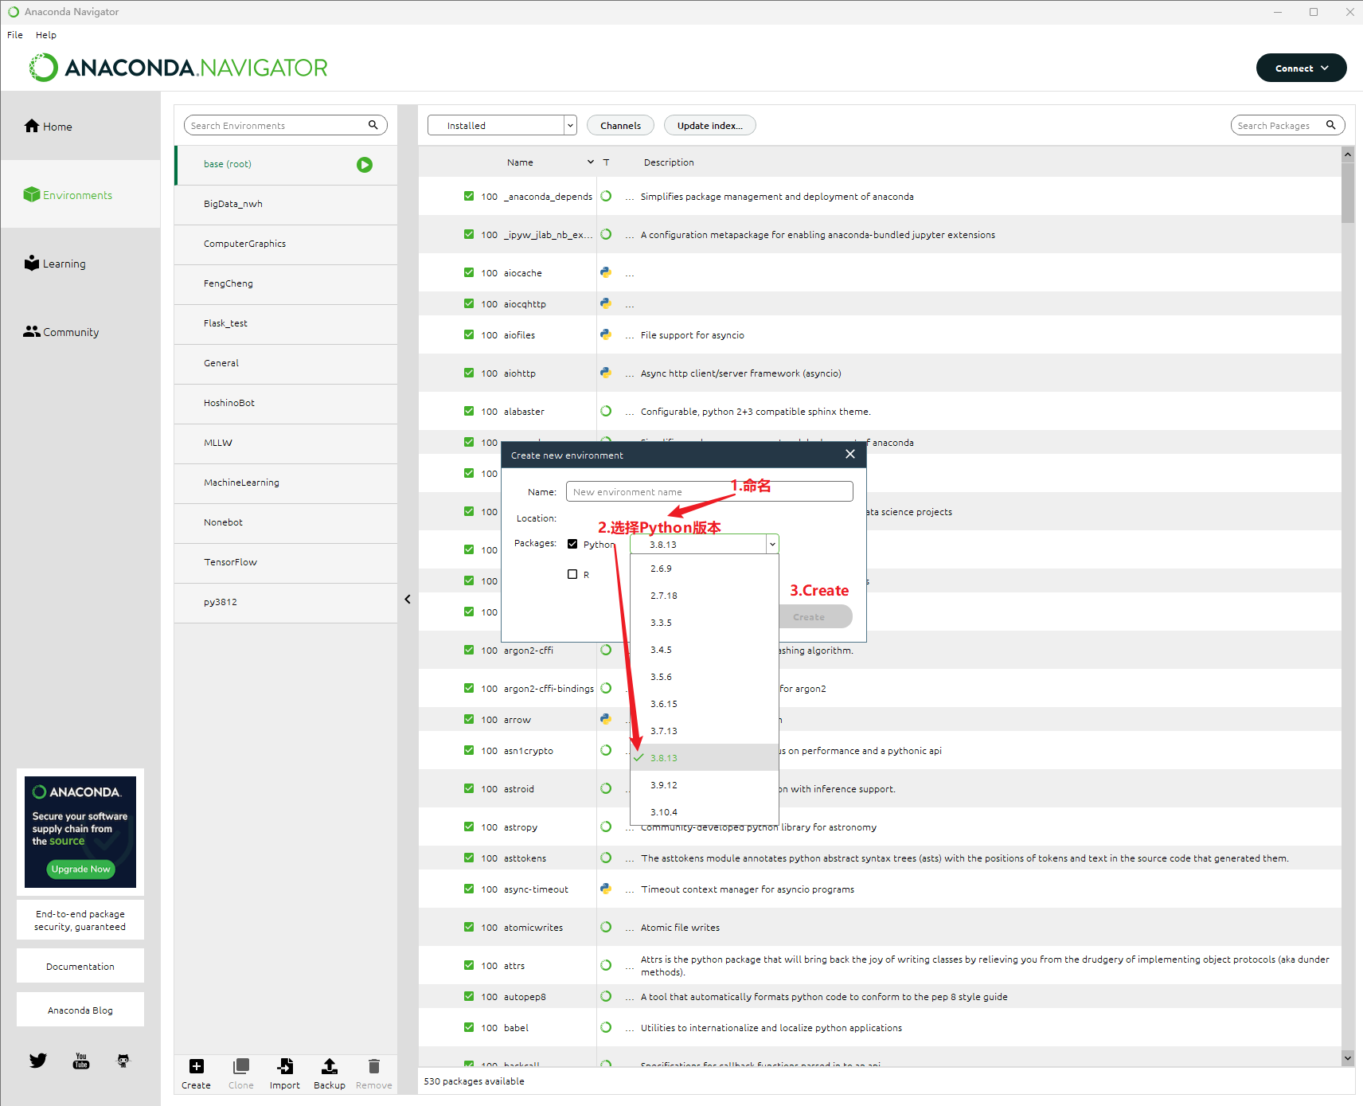Toggle the checkbox for atomicwrites package
The height and width of the screenshot is (1106, 1363).
click(x=469, y=927)
